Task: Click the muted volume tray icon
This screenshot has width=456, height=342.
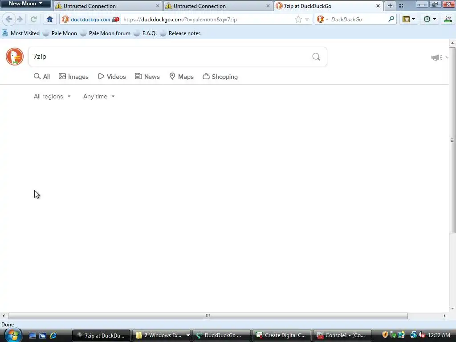Action: pos(422,335)
